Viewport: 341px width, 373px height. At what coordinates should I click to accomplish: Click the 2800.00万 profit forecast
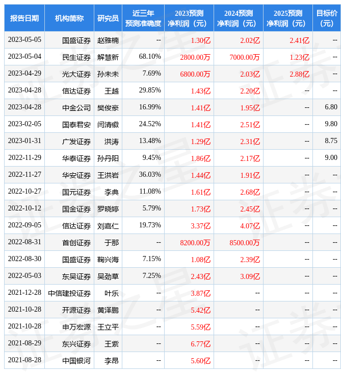(195, 57)
